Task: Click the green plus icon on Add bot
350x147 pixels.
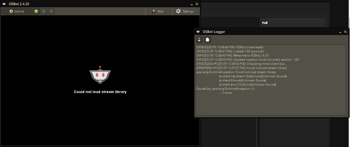Action: tap(11, 11)
